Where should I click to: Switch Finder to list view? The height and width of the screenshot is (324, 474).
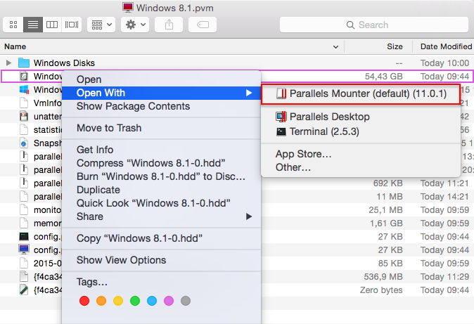click(x=33, y=25)
